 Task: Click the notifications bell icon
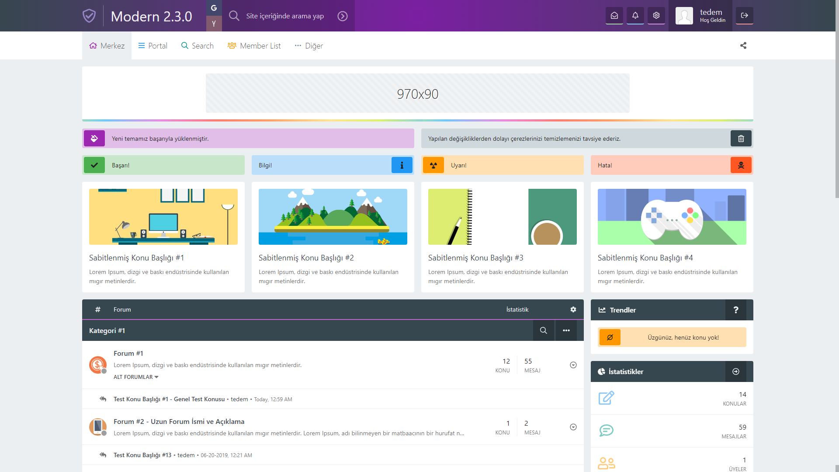[635, 16]
